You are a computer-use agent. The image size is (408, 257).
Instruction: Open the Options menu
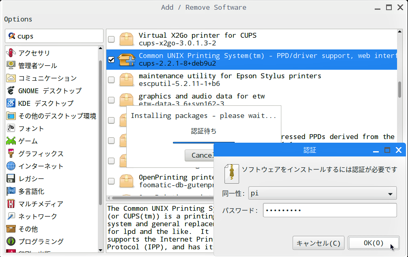point(18,19)
